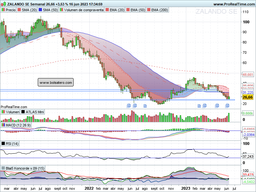
Task: Click the 2022 year label on time axis
Action: click(89, 188)
